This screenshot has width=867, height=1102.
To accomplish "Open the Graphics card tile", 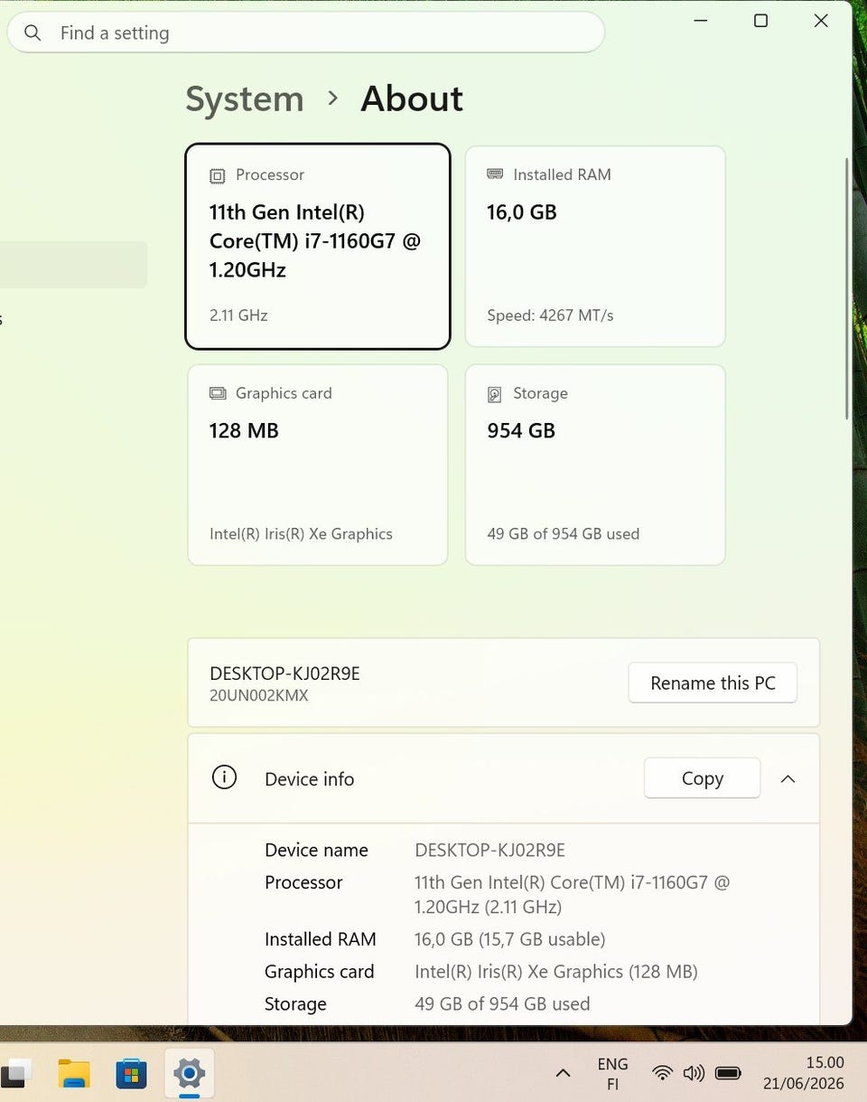I will [318, 465].
